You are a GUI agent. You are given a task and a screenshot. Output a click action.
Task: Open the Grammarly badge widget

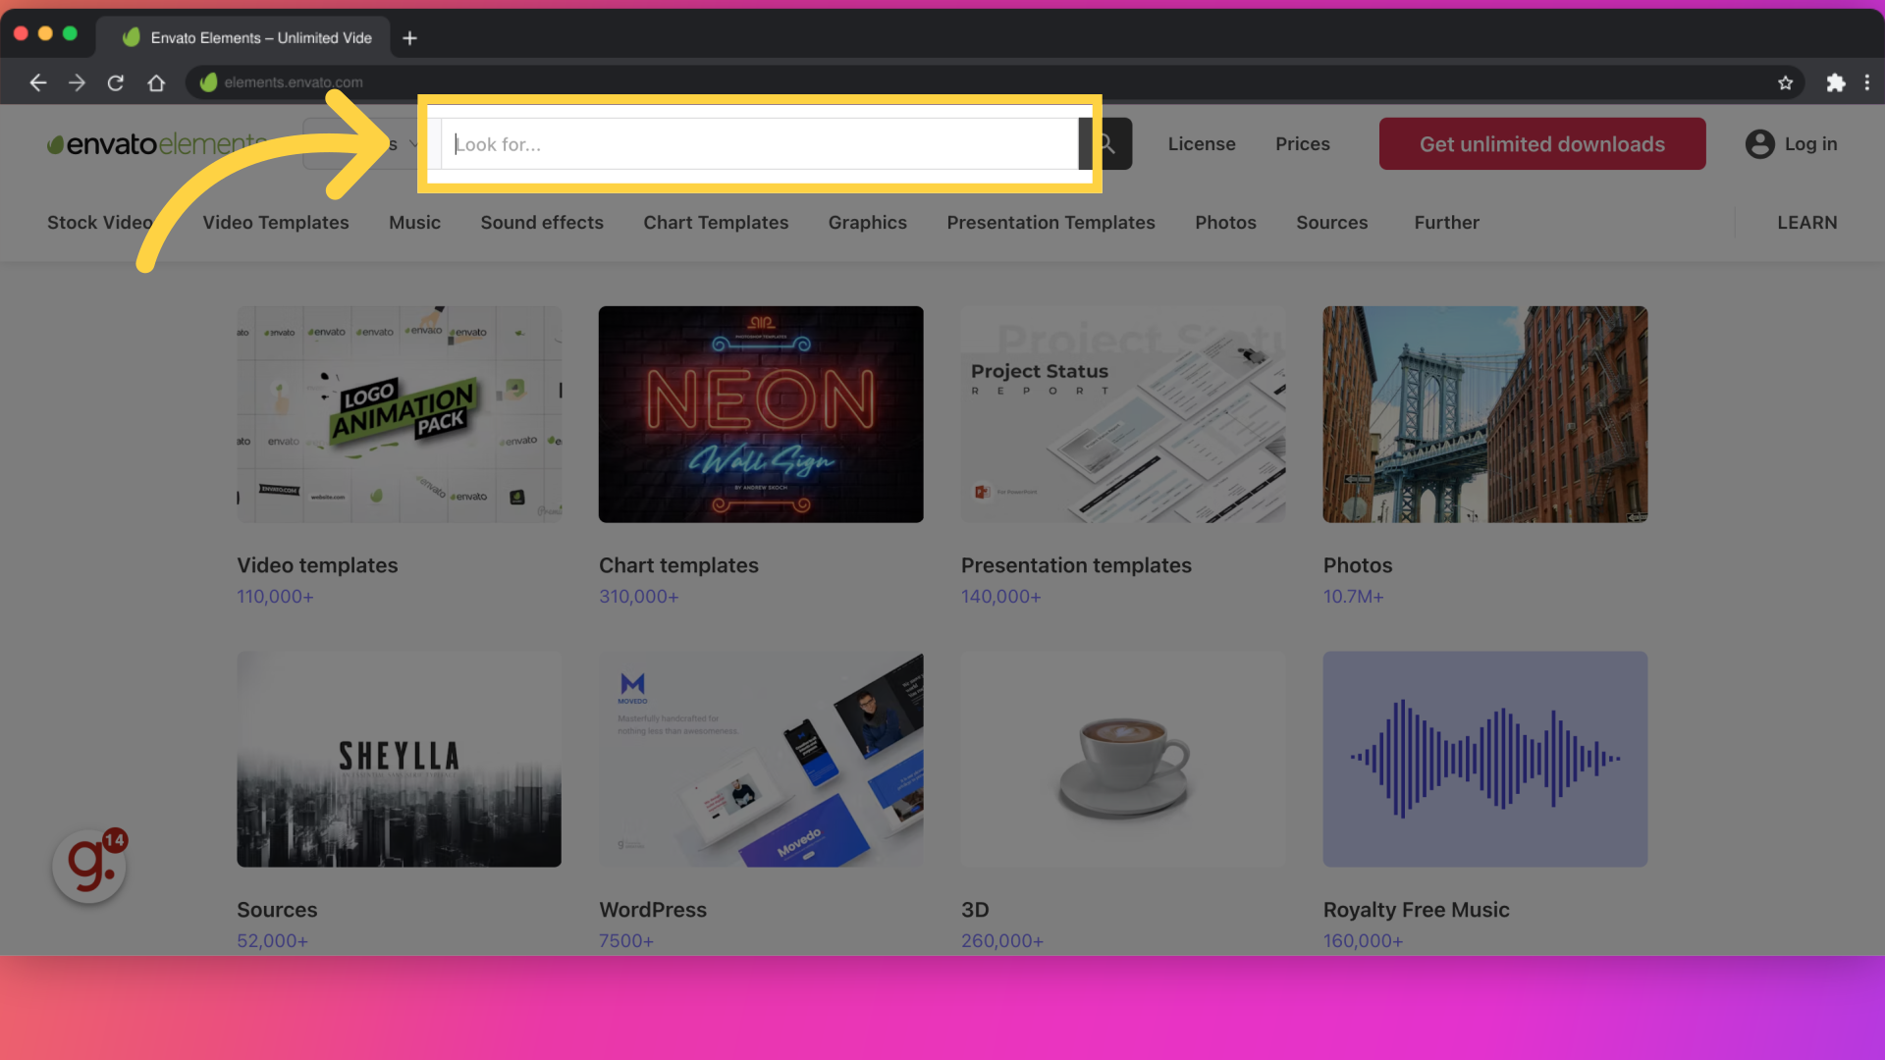(89, 865)
